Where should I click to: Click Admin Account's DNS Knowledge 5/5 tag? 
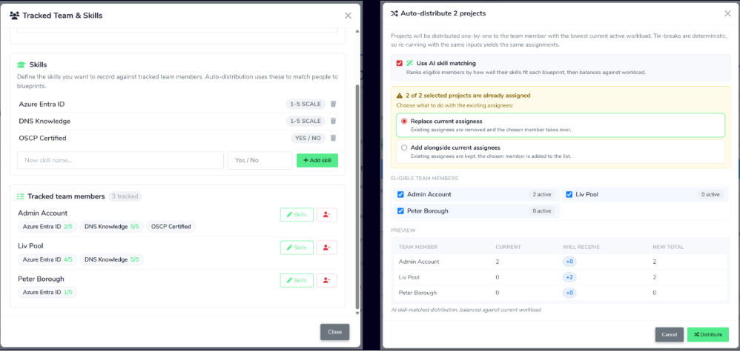click(x=112, y=227)
